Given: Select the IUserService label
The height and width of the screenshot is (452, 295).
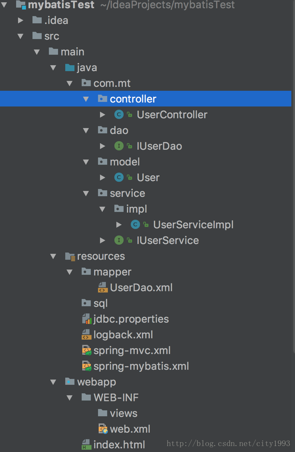Looking at the screenshot, I should click(x=168, y=240).
